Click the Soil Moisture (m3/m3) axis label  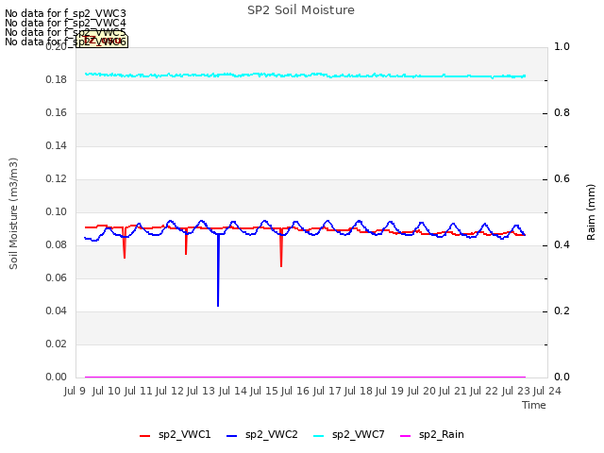[13, 213]
